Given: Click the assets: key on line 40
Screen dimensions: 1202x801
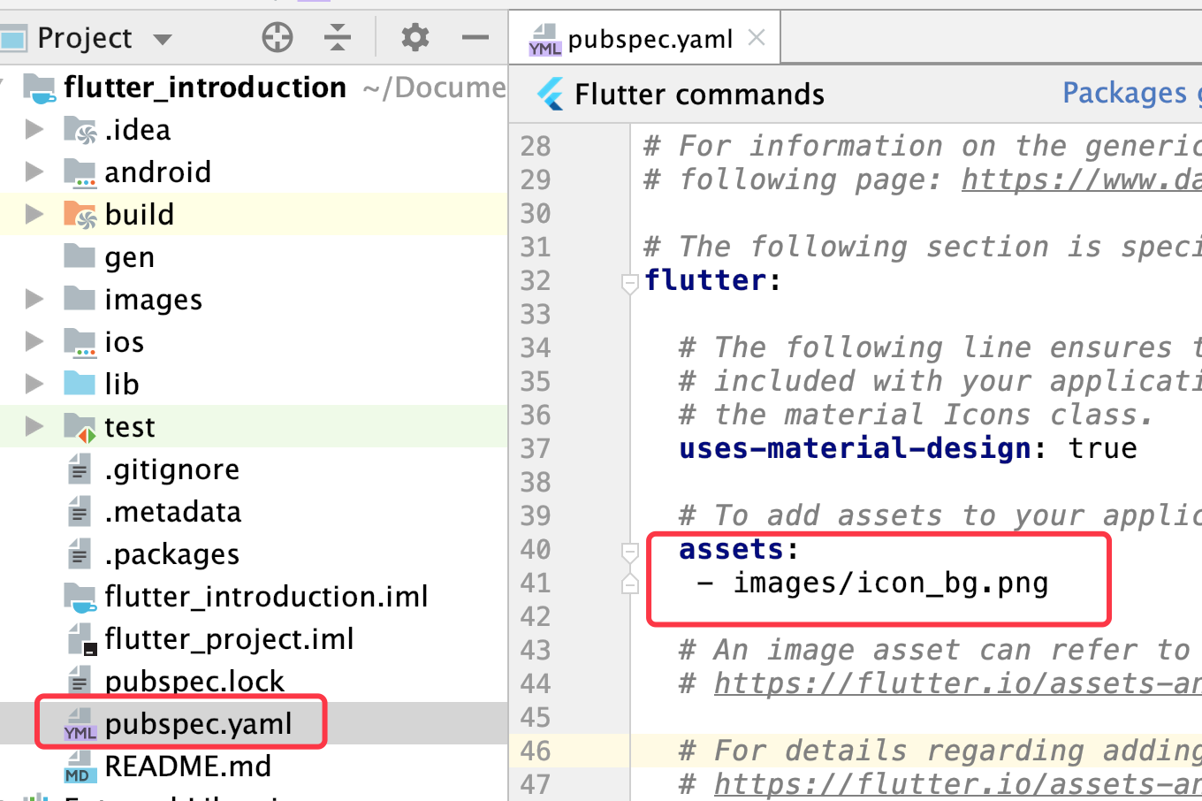Looking at the screenshot, I should pos(739,549).
